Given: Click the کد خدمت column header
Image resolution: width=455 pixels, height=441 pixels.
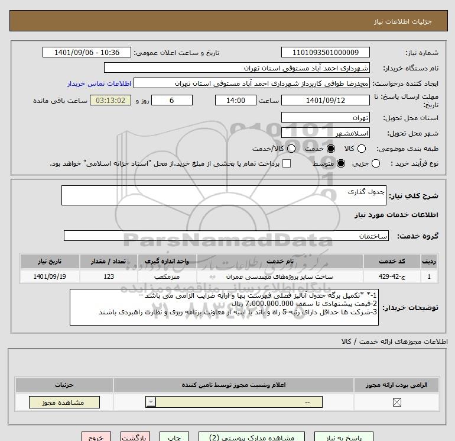Looking at the screenshot, I should point(392,261).
